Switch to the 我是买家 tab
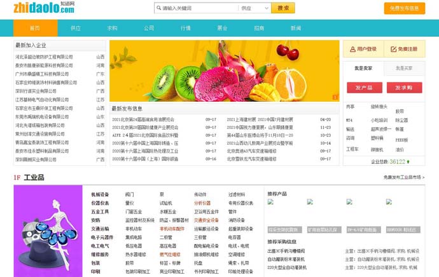Screen dimensions: 439x277 [x=404, y=68]
